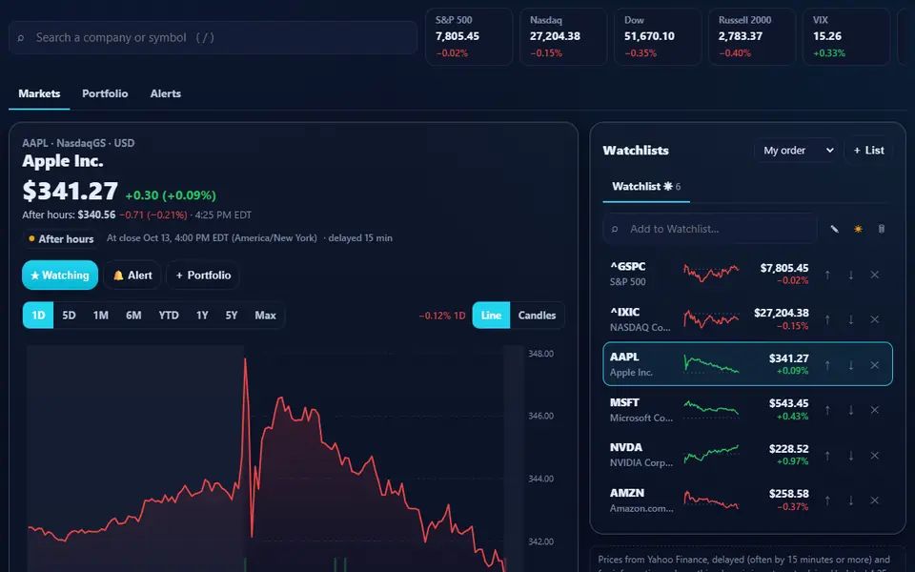Open ^IXIC NASDAQ watchlist row
915x572 pixels.
[747, 319]
